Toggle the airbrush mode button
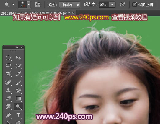 (123, 5)
